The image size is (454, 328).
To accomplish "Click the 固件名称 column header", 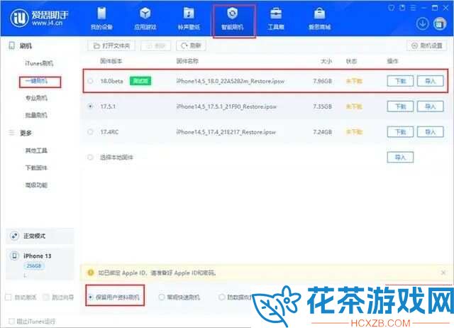I will pyautogui.click(x=187, y=61).
